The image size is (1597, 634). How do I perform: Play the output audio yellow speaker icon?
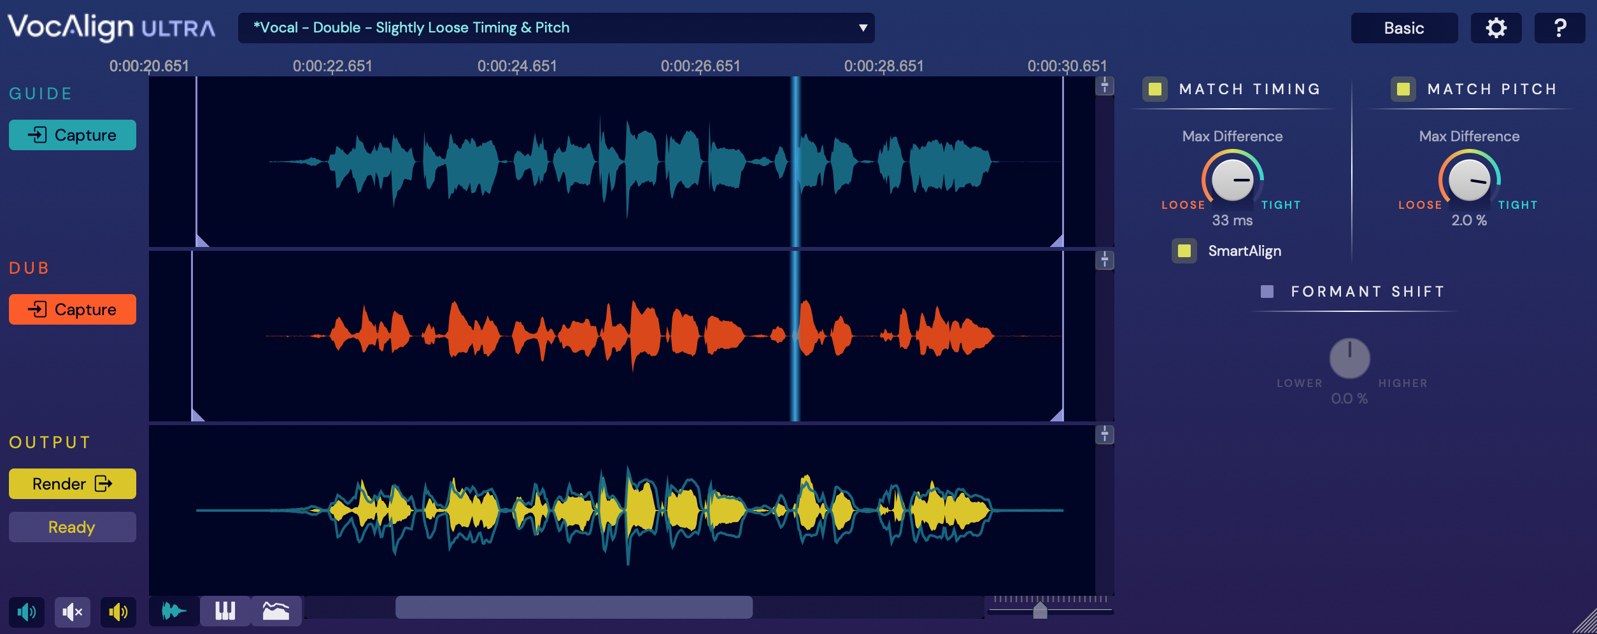(x=118, y=612)
